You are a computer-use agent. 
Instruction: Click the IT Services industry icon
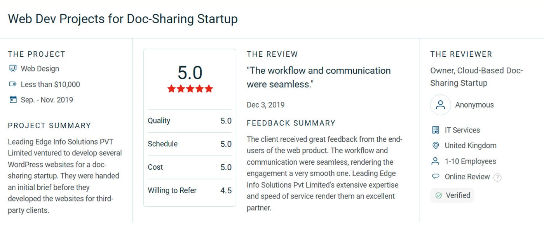point(436,130)
